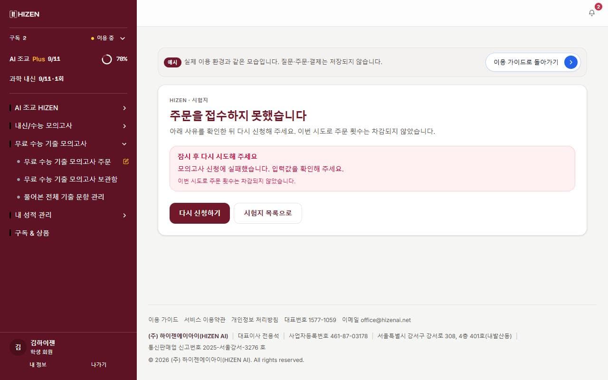Screen dimensions: 608x380
Task: Go back via 이용 가이드로 돌아가기 button
Action: coord(533,62)
